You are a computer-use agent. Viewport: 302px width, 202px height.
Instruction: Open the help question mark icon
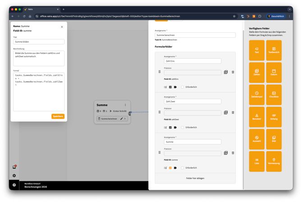click(x=14, y=185)
